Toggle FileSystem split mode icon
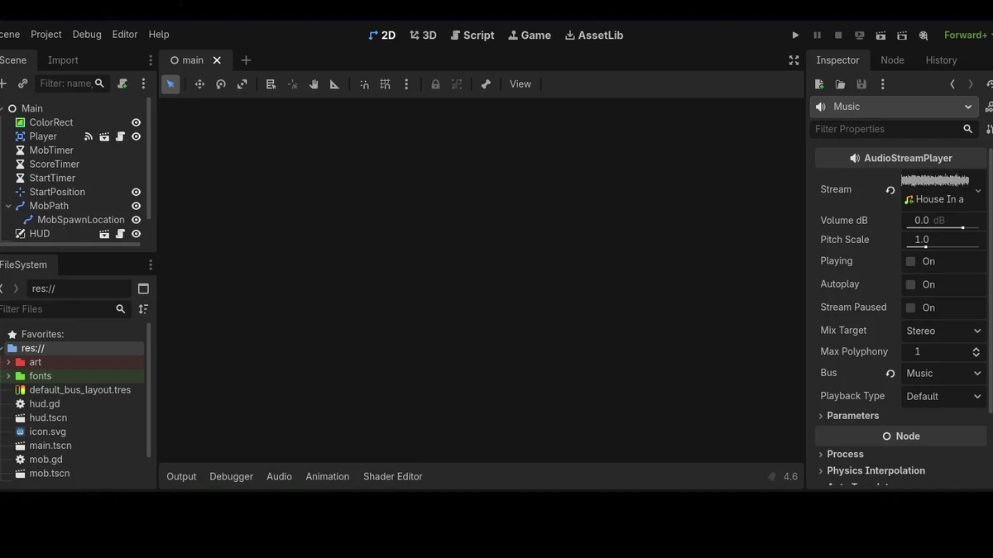Image resolution: width=993 pixels, height=558 pixels. tap(143, 289)
